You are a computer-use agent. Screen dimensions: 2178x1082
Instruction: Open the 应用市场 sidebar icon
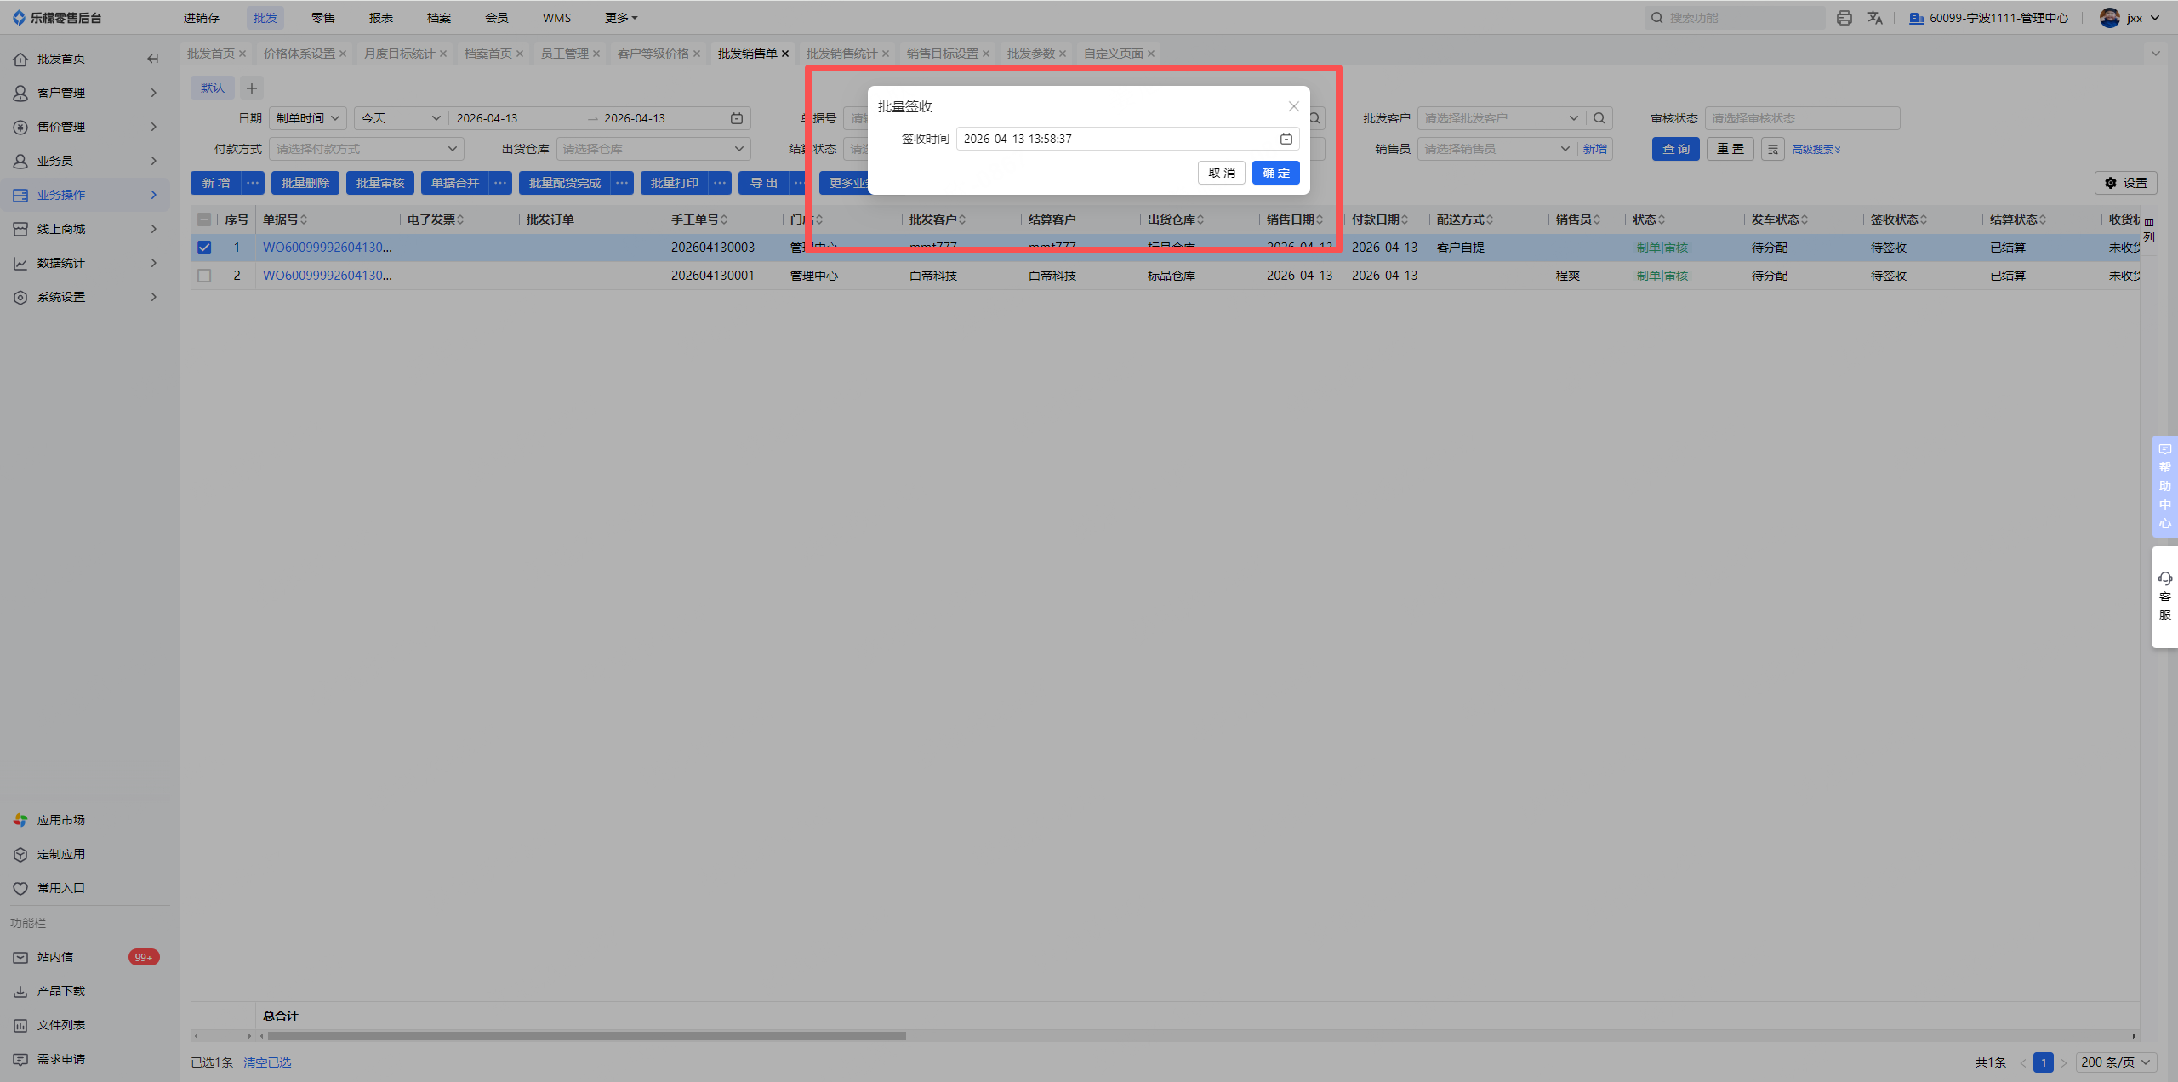(x=20, y=820)
